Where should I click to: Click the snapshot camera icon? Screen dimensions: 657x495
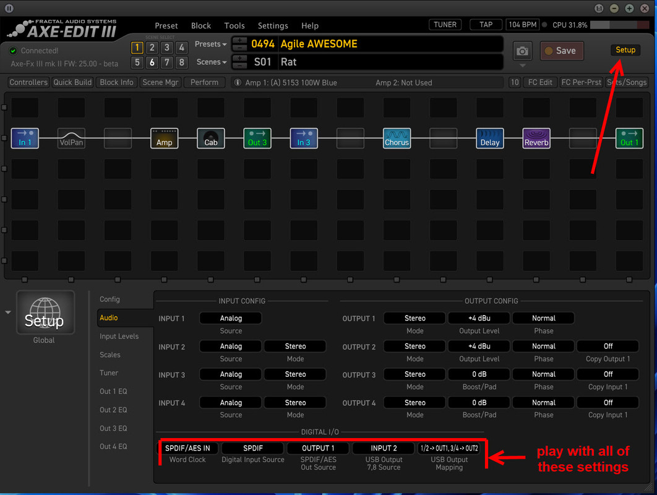(x=522, y=51)
